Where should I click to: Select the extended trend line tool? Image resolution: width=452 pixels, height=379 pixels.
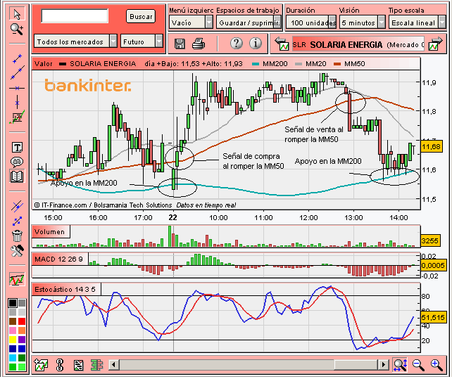(x=17, y=73)
